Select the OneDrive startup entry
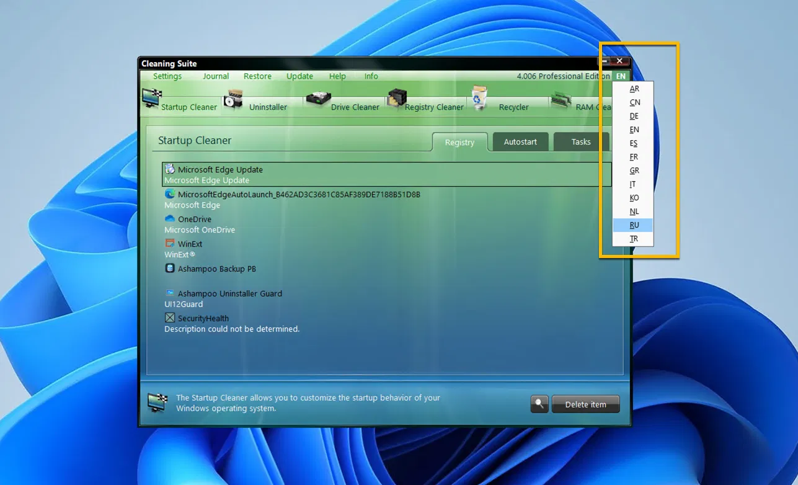Image resolution: width=798 pixels, height=485 pixels. 387,225
